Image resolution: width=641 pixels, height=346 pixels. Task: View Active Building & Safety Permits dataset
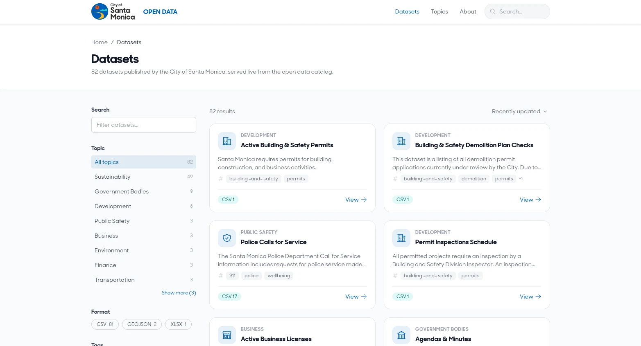click(356, 200)
